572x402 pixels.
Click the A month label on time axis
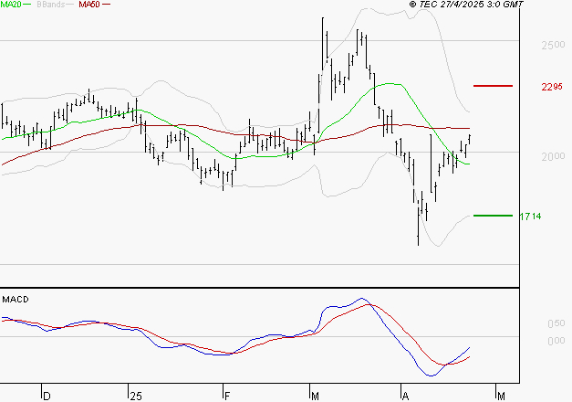405,397
